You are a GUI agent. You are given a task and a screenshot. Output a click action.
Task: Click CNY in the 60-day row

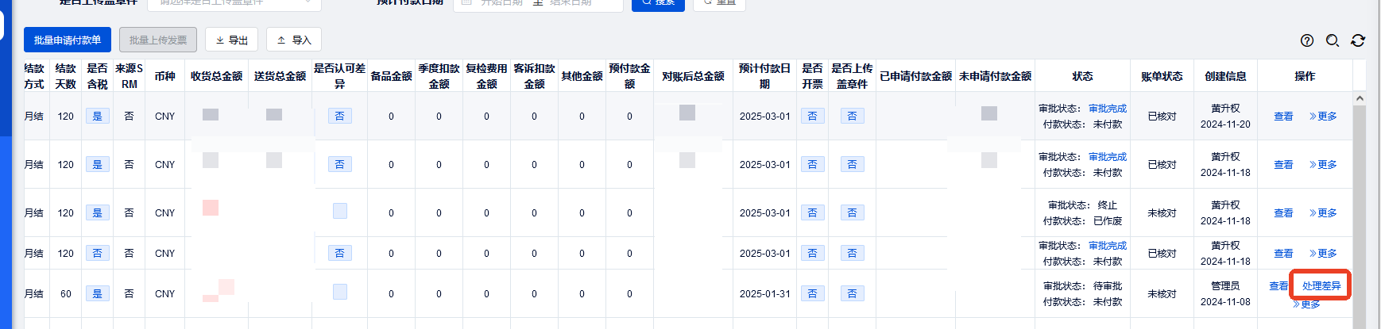(164, 294)
